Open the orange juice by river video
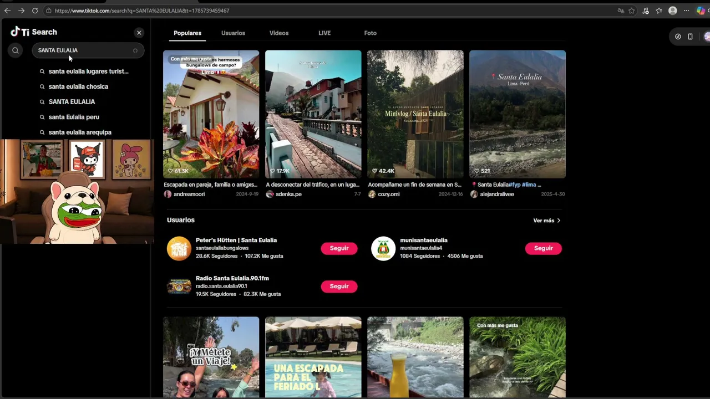The height and width of the screenshot is (399, 710). [x=415, y=357]
